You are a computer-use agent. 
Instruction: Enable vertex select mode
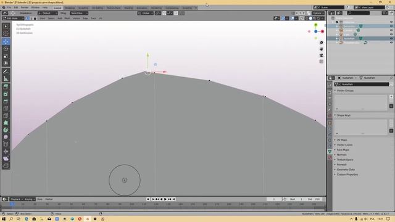27,18
